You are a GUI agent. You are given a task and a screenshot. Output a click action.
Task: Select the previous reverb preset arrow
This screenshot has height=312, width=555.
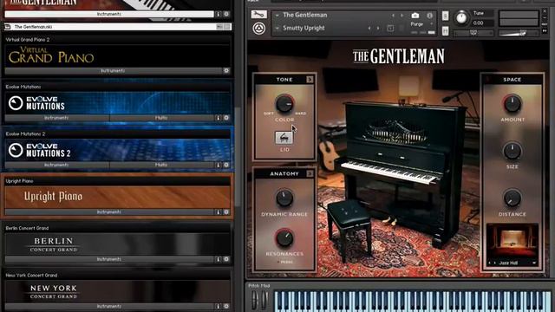click(490, 263)
